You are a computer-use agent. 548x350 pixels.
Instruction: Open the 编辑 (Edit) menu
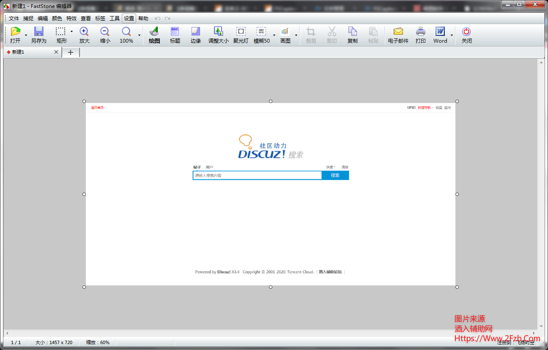[x=43, y=19]
